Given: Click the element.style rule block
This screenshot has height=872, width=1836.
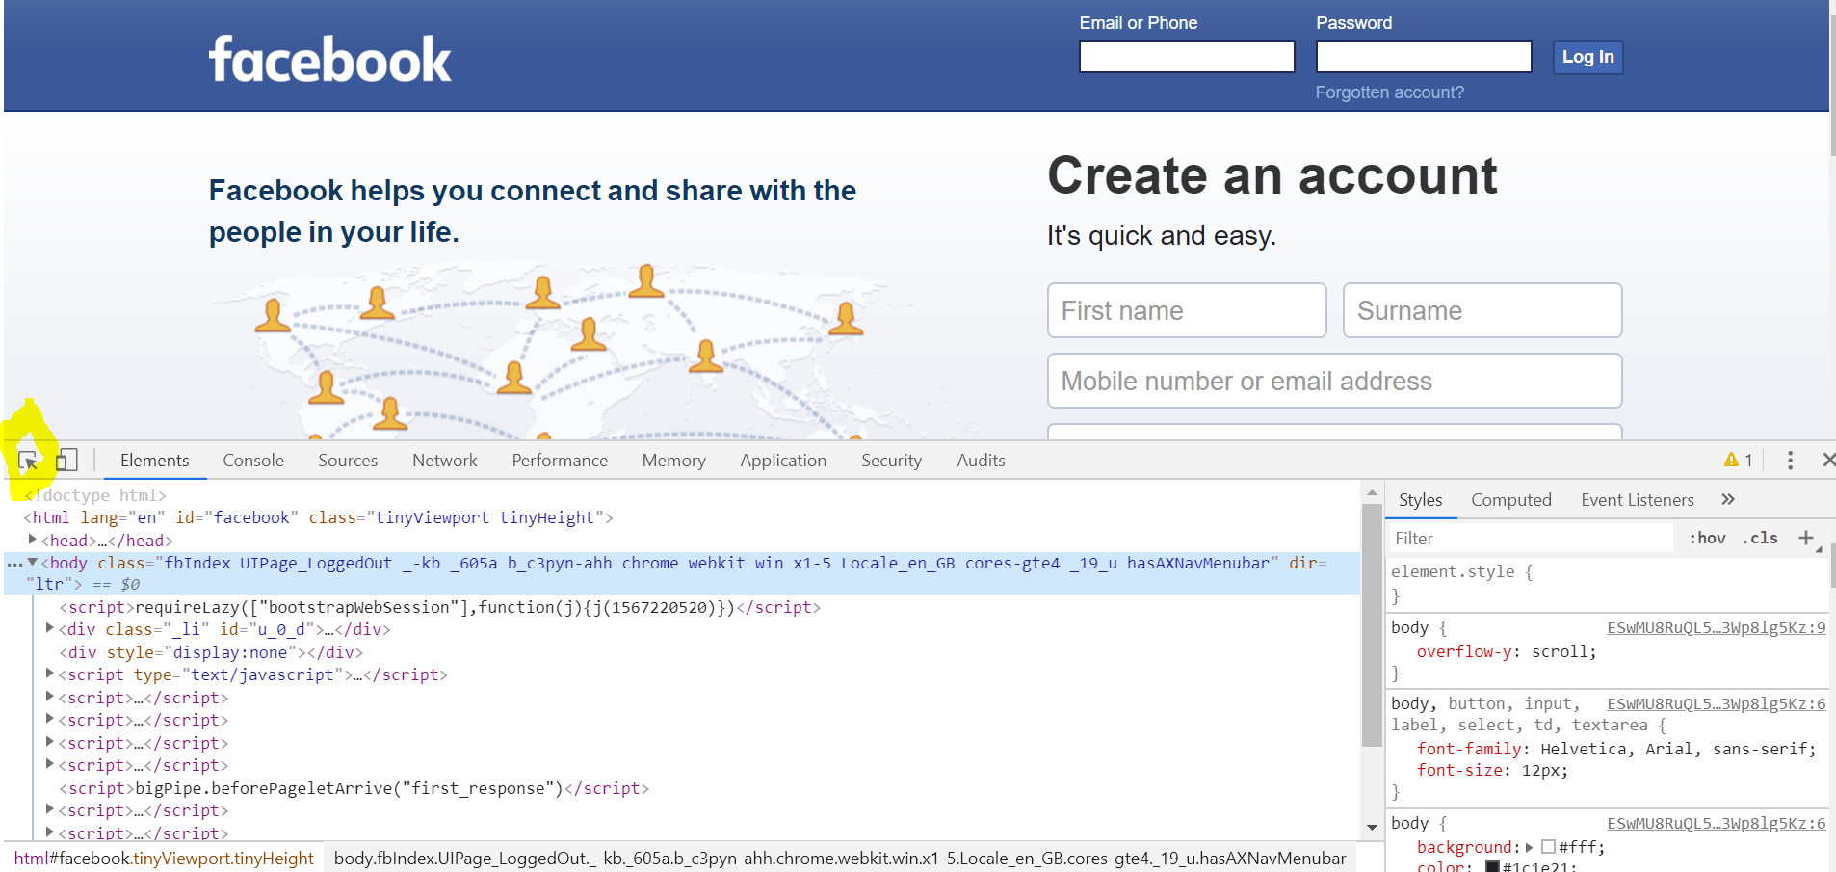Looking at the screenshot, I should pos(1607,584).
